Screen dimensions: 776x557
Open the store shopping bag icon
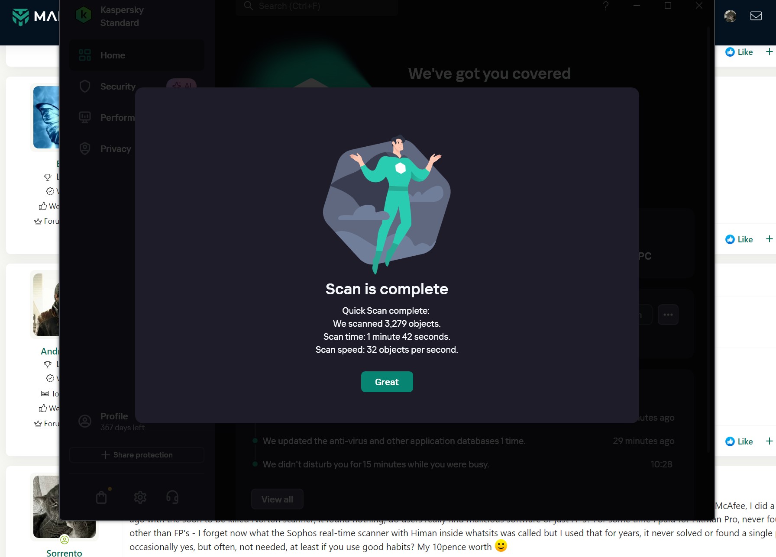click(x=102, y=497)
